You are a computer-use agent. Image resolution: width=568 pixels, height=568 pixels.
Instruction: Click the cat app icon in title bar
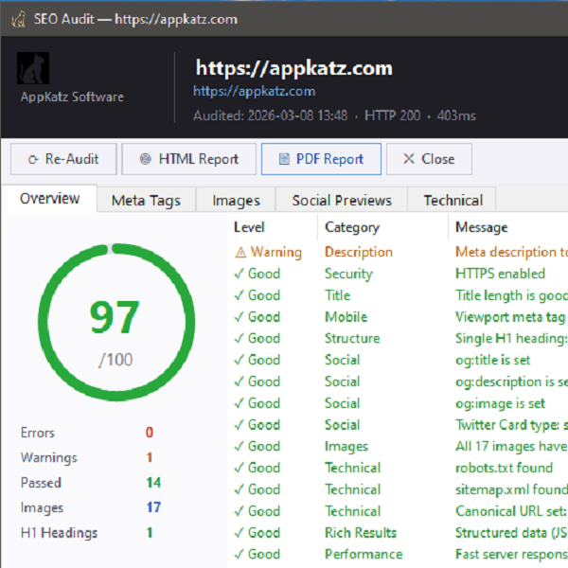click(19, 19)
